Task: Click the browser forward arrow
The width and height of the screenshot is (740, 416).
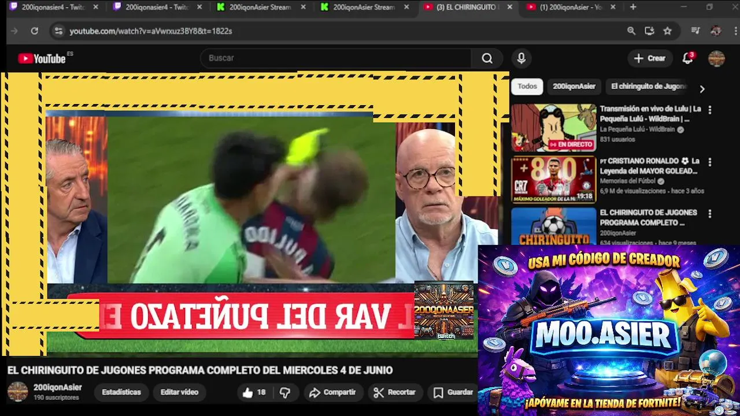Action: [14, 31]
